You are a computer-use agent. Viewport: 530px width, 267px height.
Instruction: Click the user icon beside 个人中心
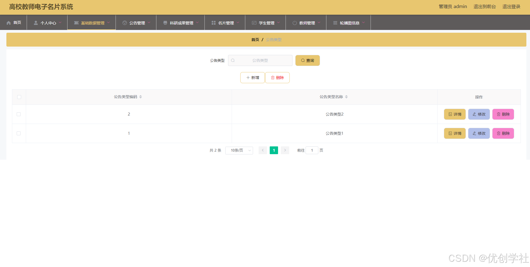coord(36,23)
